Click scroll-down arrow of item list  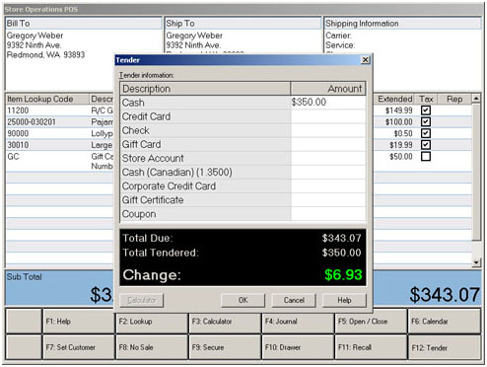tap(476, 262)
